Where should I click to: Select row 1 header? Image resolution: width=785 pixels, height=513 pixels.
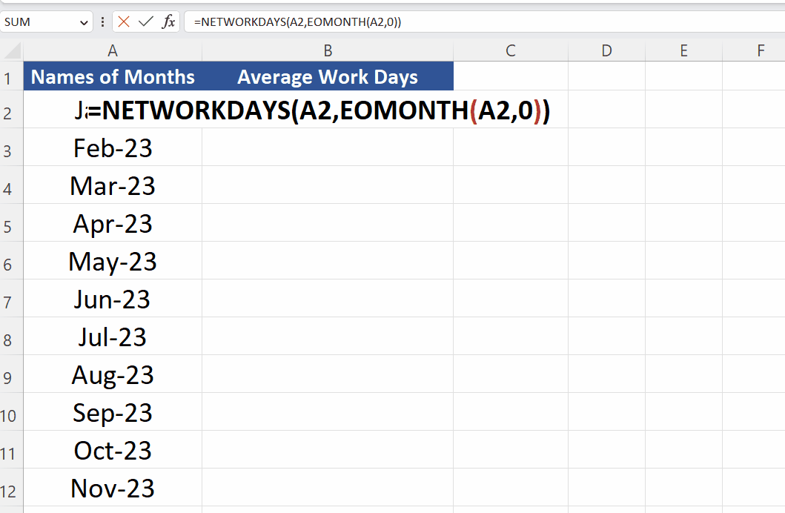click(x=11, y=76)
